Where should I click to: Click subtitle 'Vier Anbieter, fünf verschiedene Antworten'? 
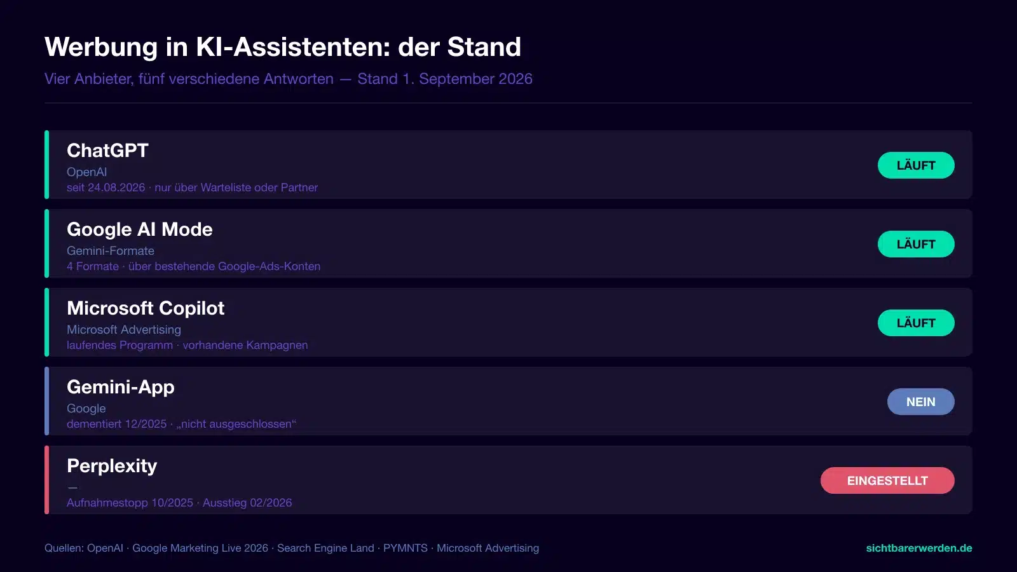(189, 79)
